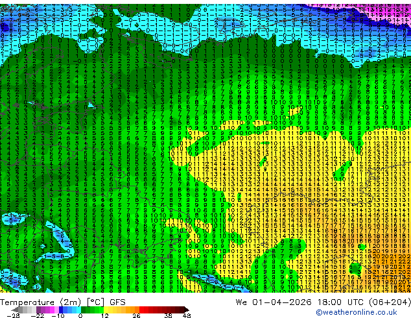Click the date "We 01-04-2026"

pos(274,302)
